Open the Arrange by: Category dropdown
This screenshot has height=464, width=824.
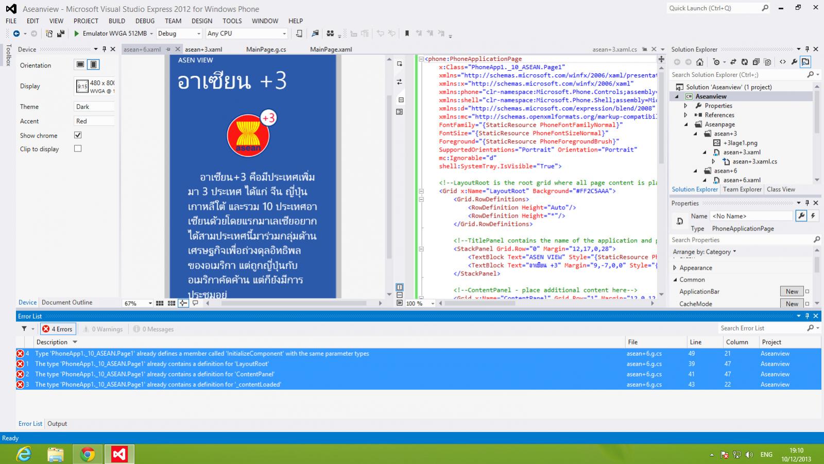(705, 252)
